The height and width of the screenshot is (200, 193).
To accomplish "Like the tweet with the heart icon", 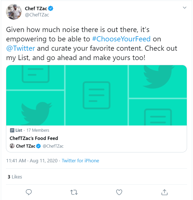I will coord(119,192).
